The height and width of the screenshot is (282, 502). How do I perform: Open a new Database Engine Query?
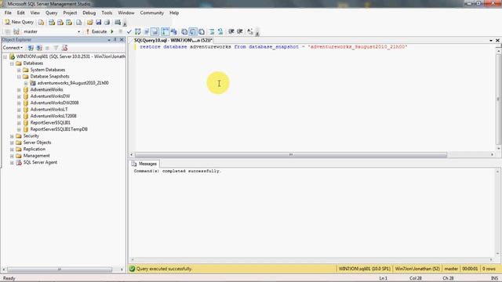[42, 22]
